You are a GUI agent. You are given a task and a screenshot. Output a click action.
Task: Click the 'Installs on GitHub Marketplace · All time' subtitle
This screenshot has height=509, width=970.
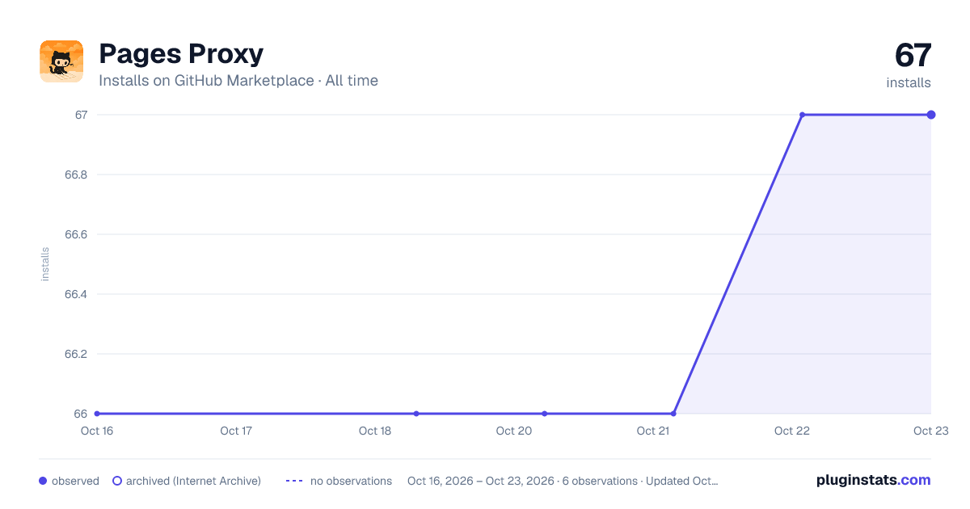click(238, 81)
